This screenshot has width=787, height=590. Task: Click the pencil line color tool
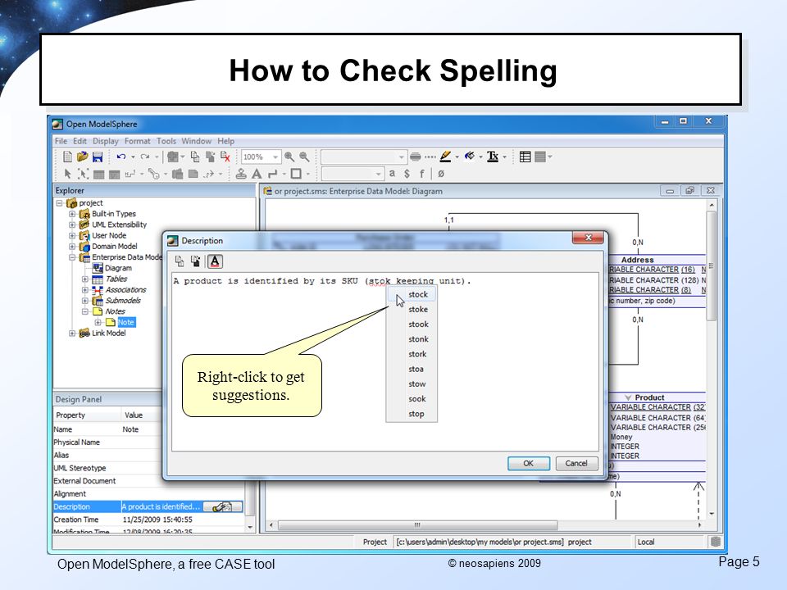(x=445, y=157)
